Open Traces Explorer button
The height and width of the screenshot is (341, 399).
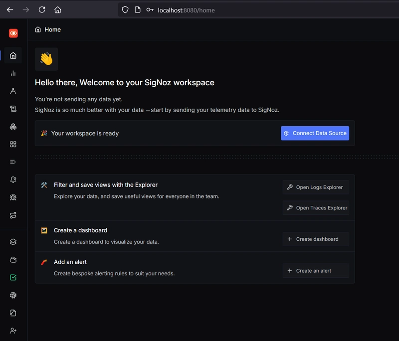316,208
